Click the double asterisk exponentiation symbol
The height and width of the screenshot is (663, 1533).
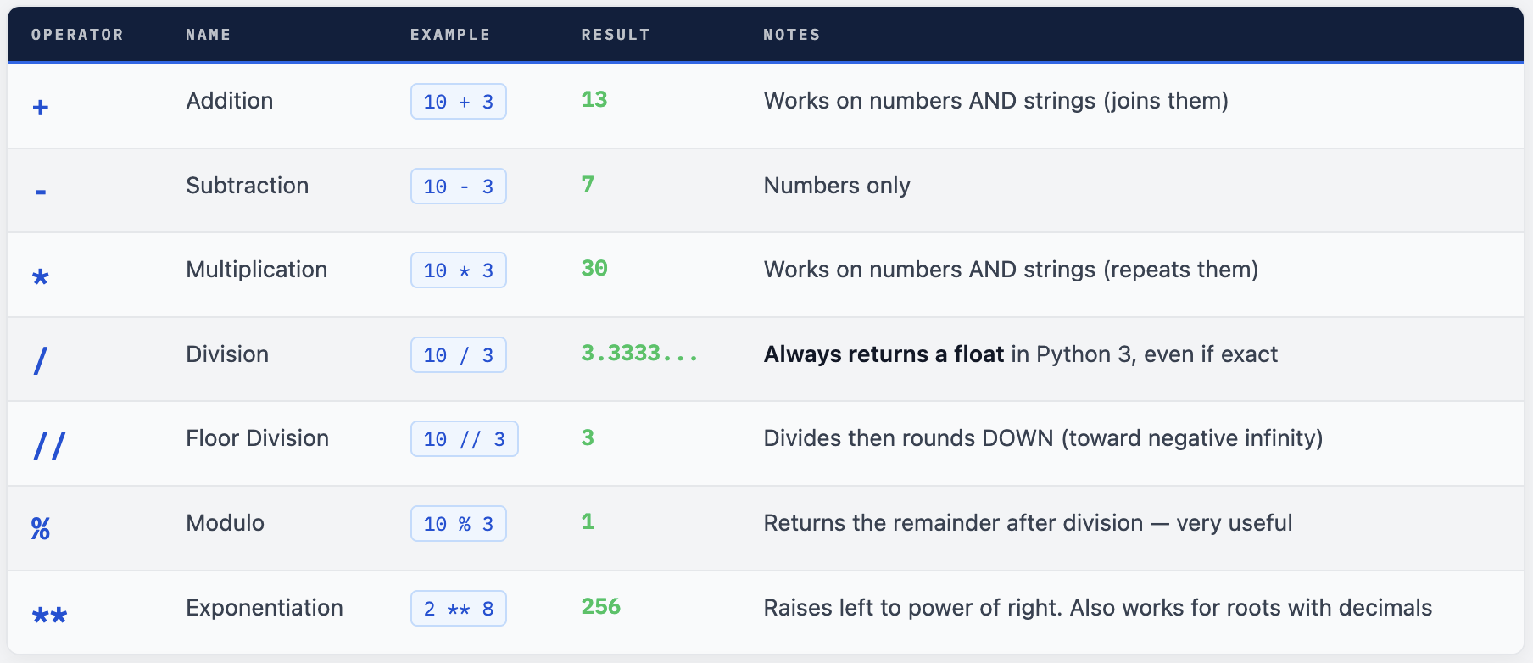(49, 615)
